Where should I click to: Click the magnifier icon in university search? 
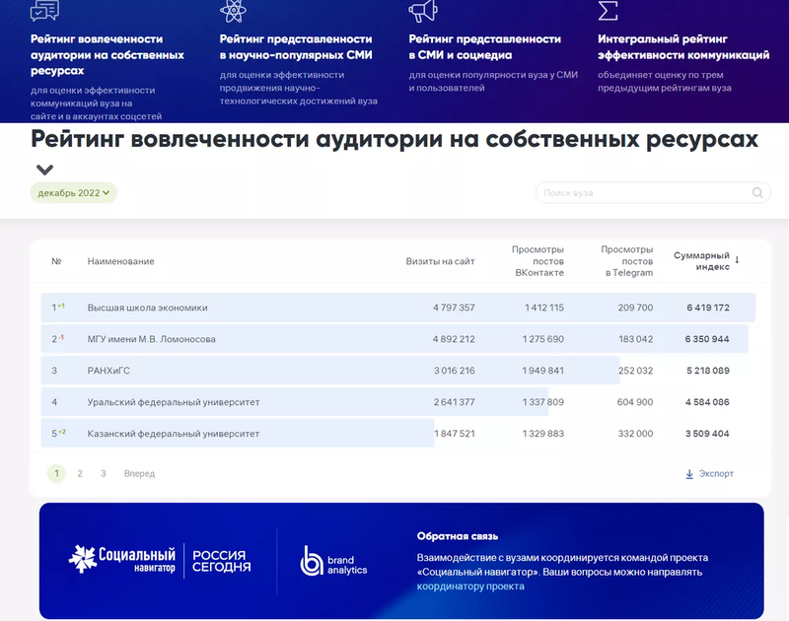click(x=757, y=193)
